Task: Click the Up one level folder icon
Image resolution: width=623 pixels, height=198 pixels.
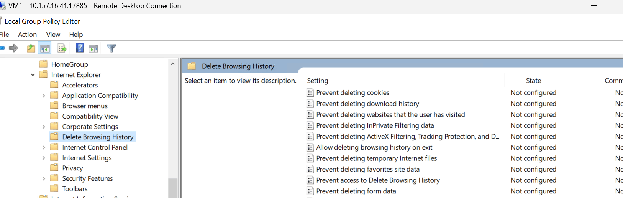Action: tap(31, 48)
